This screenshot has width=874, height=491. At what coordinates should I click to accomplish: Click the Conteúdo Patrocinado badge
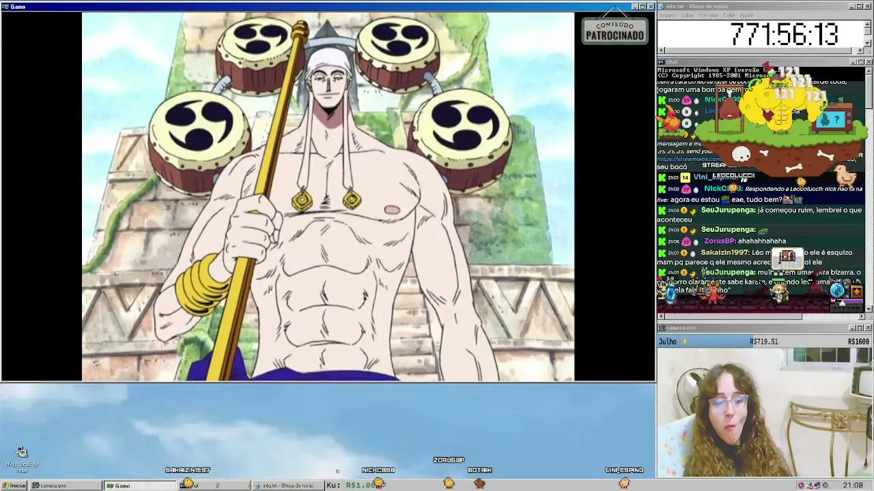pyautogui.click(x=615, y=31)
